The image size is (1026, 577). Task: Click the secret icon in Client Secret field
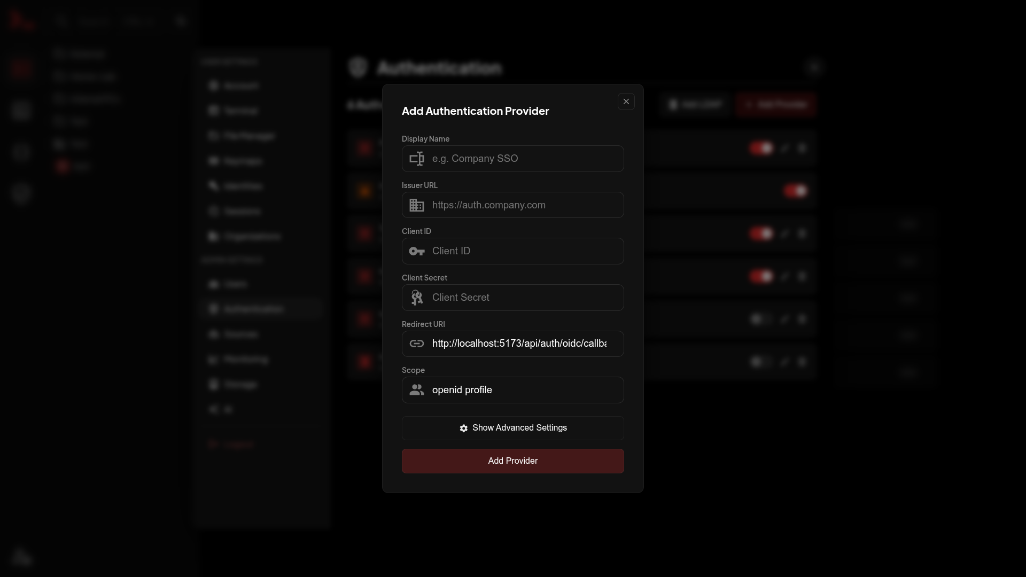coord(417,298)
